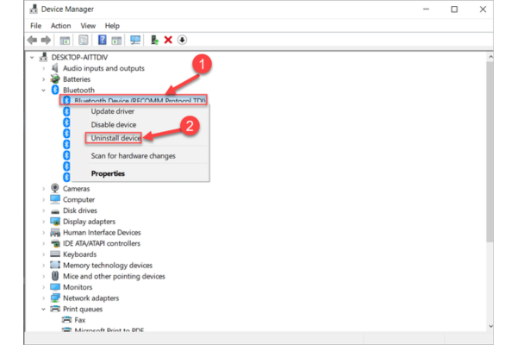The height and width of the screenshot is (345, 517).
Task: Click the Forward arrow toolbar icon
Action: pos(46,40)
